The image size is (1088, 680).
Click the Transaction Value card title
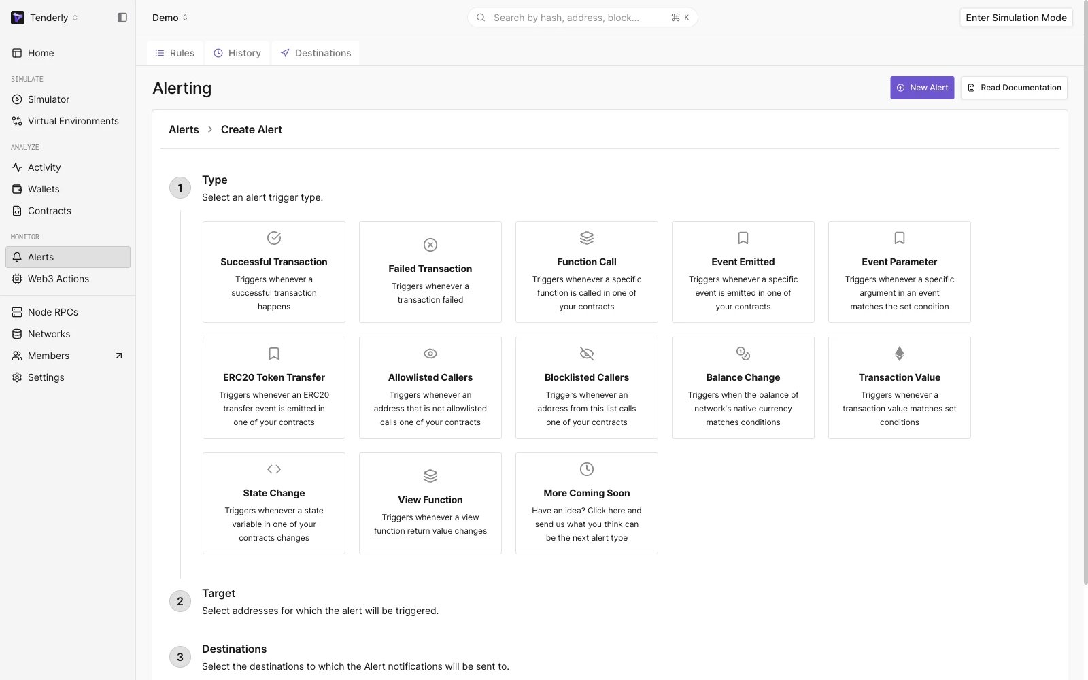coord(900,377)
